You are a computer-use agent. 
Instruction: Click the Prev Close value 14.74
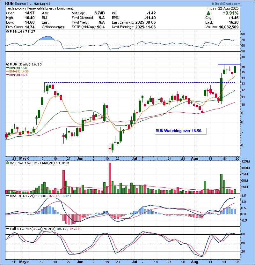point(30,27)
